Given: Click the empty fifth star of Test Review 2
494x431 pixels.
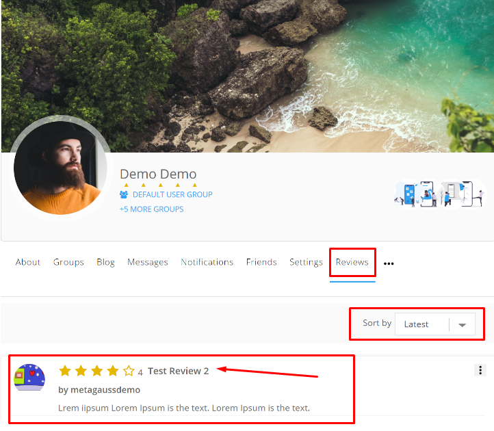Looking at the screenshot, I should [129, 371].
